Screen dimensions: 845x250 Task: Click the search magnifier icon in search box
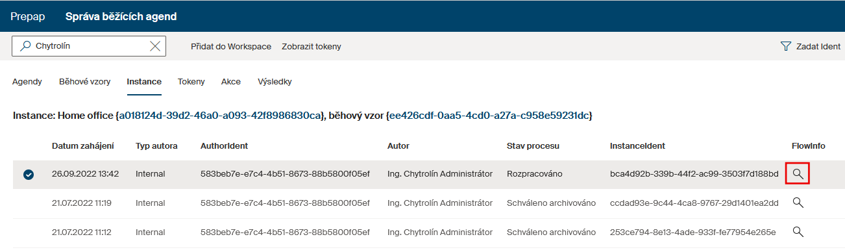(25, 46)
